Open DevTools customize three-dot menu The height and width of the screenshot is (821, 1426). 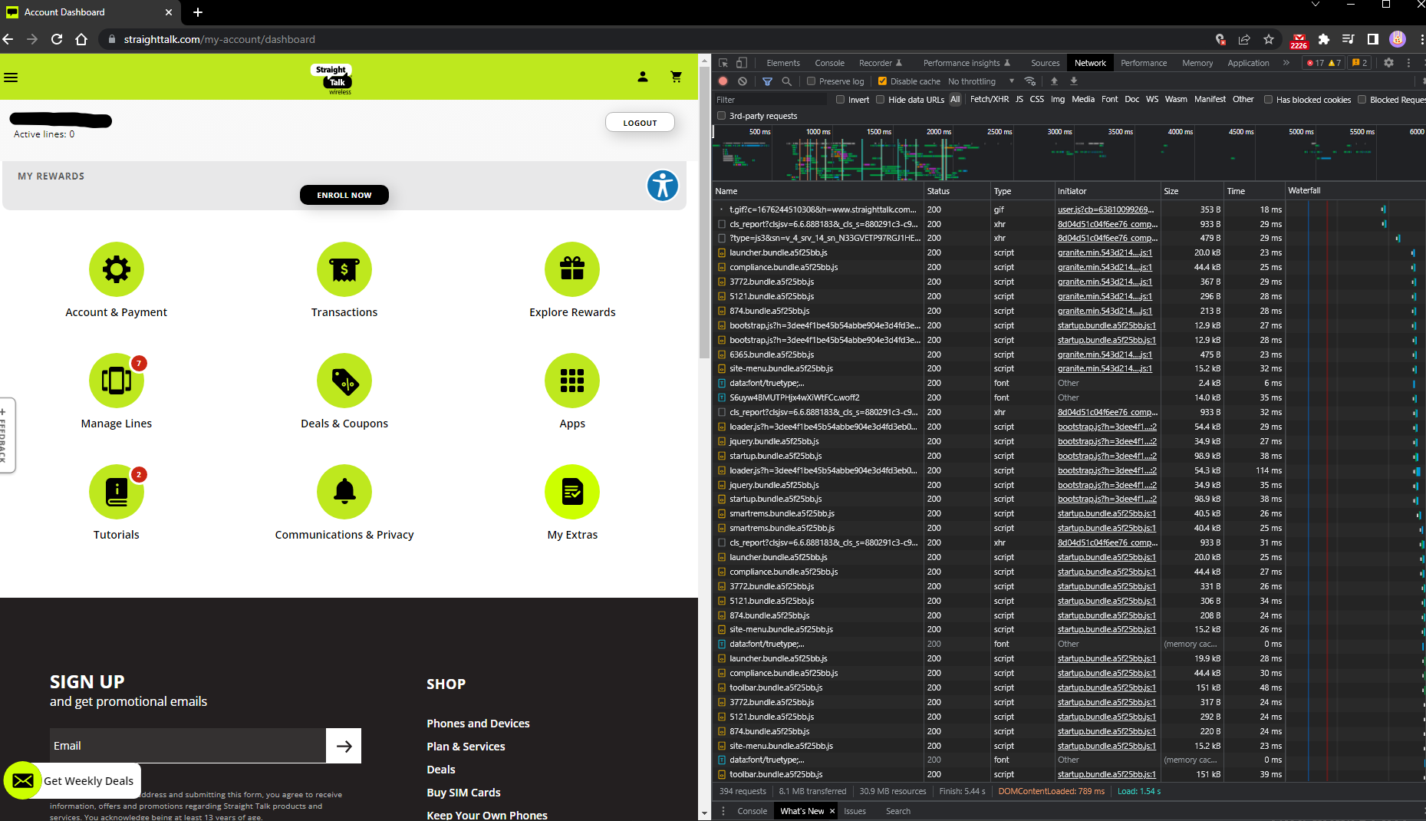coord(1408,63)
